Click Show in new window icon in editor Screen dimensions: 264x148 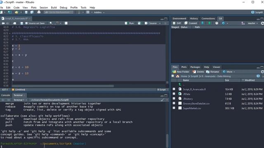pyautogui.click(x=15, y=23)
